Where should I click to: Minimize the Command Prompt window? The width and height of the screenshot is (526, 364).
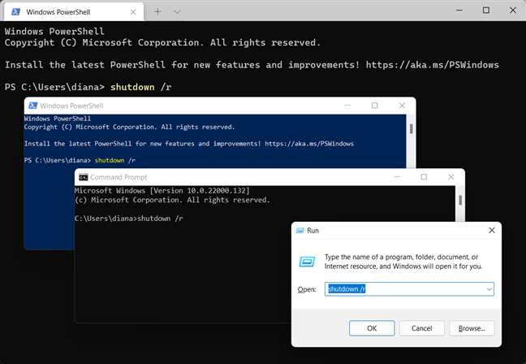(x=397, y=176)
